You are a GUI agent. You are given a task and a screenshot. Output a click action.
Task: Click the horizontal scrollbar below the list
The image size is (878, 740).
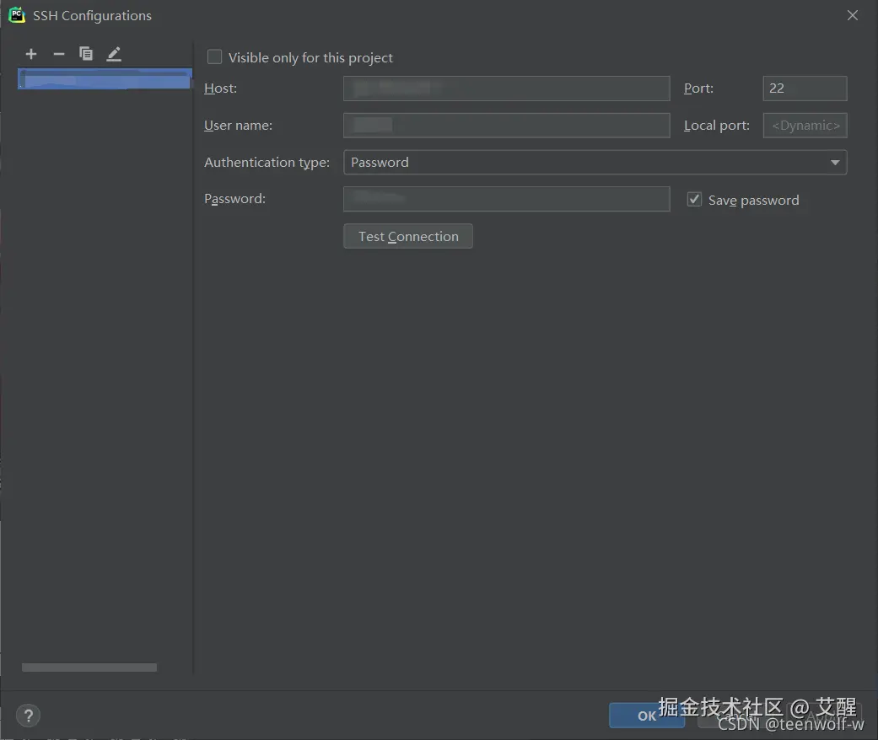click(x=89, y=667)
